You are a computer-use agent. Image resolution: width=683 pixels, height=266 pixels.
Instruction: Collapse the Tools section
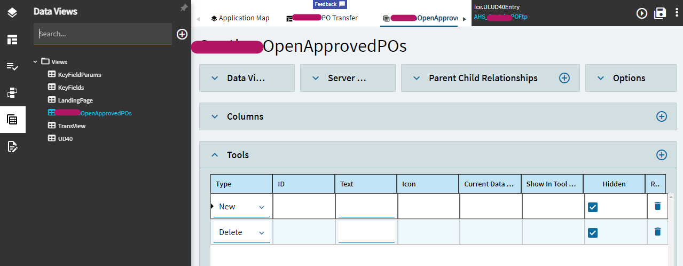(215, 155)
